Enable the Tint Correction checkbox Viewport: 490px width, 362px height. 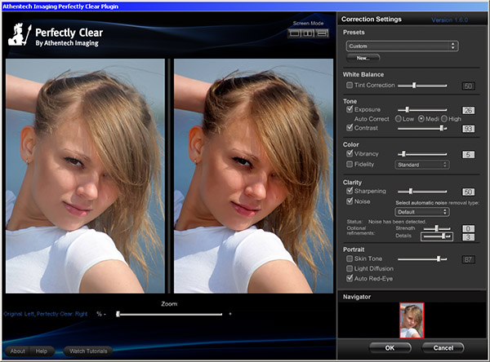[350, 85]
